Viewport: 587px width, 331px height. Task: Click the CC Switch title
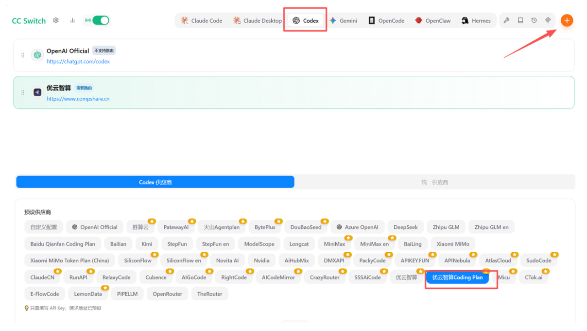29,20
